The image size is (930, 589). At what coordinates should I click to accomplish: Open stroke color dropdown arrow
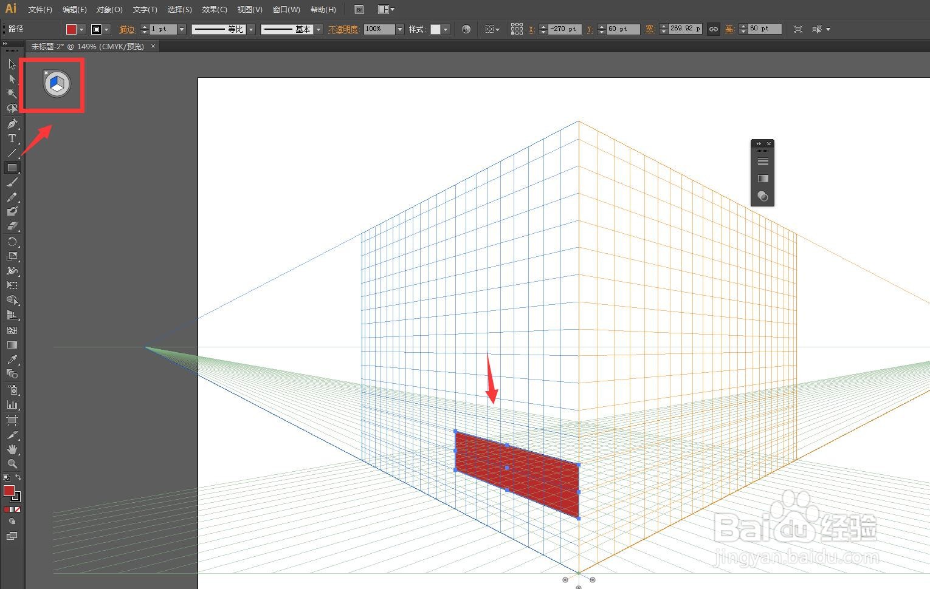pos(107,29)
